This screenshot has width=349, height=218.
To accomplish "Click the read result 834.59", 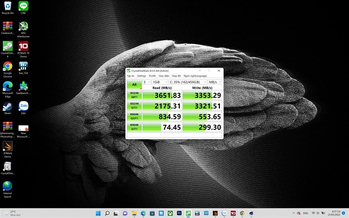I will click(162, 116).
